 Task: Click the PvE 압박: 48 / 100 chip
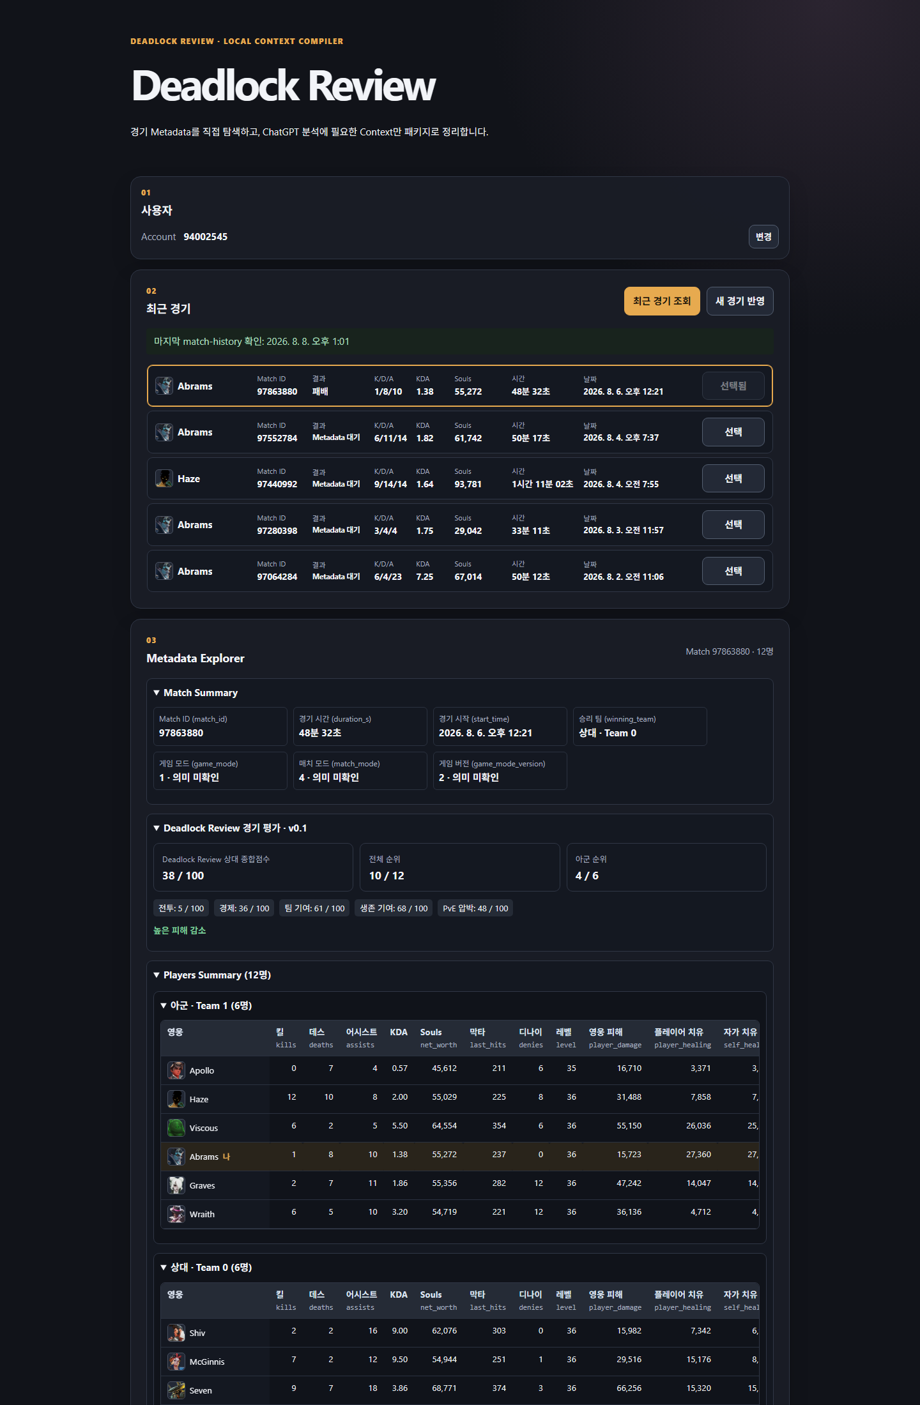pos(475,908)
